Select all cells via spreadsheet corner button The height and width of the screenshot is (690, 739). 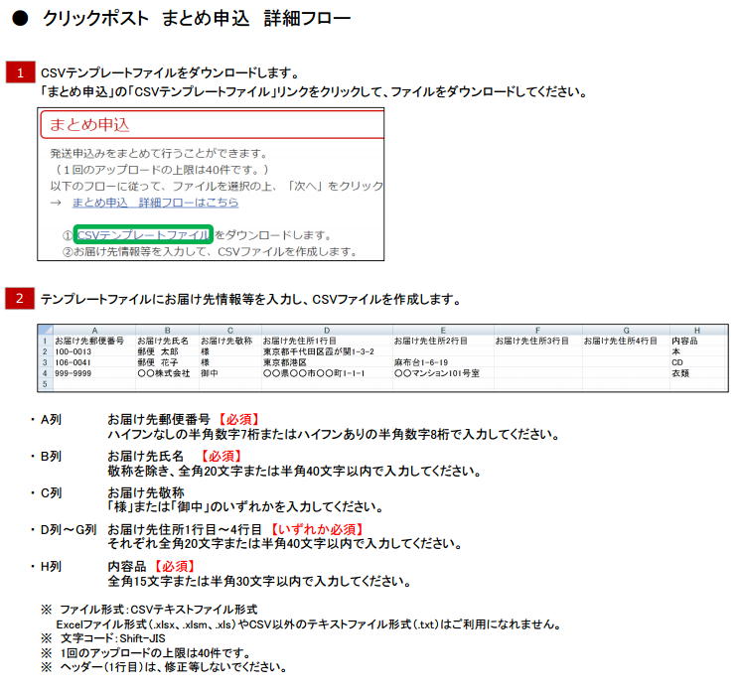46,330
